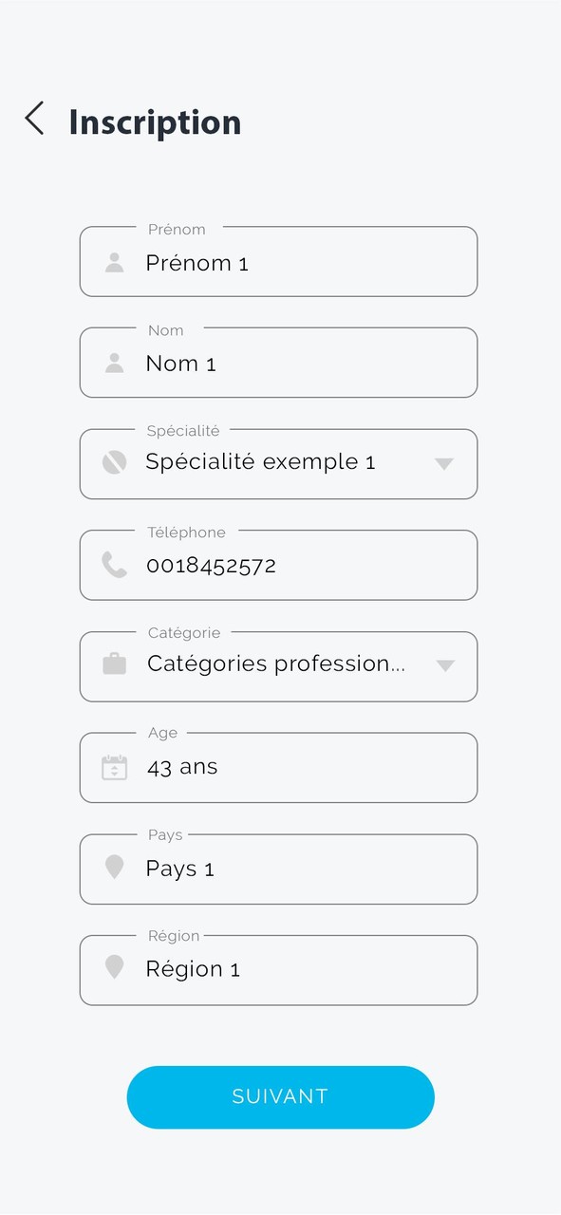The width and height of the screenshot is (561, 1215).
Task: Click the person icon beside Nom 1
Action: pos(114,363)
